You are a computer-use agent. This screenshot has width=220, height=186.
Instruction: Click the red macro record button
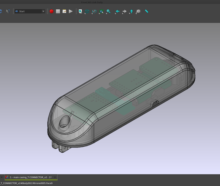click(51, 11)
